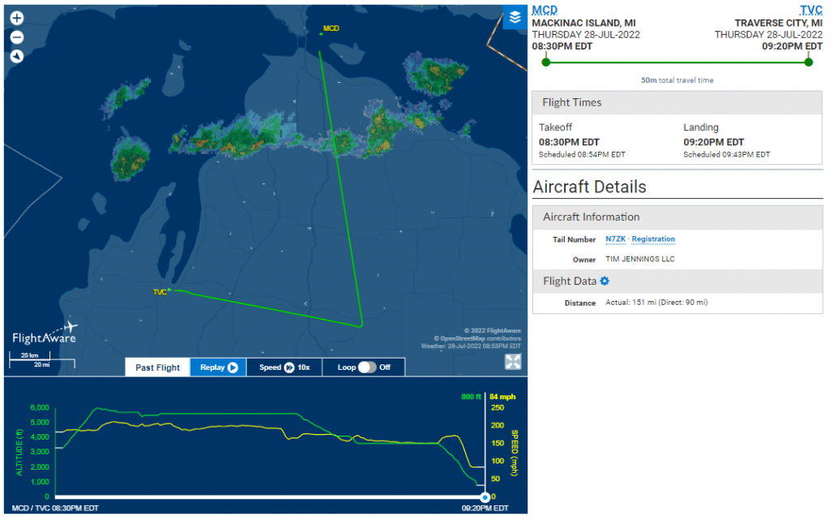Zoom out on the flight map
The width and height of the screenshot is (831, 520).
(17, 37)
